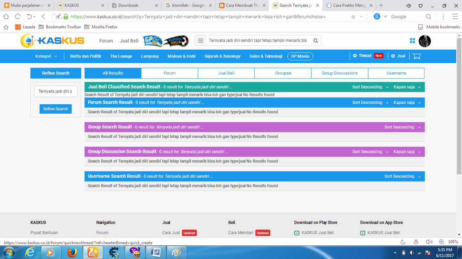Click the magnifier icon in KASKUS search

point(315,41)
